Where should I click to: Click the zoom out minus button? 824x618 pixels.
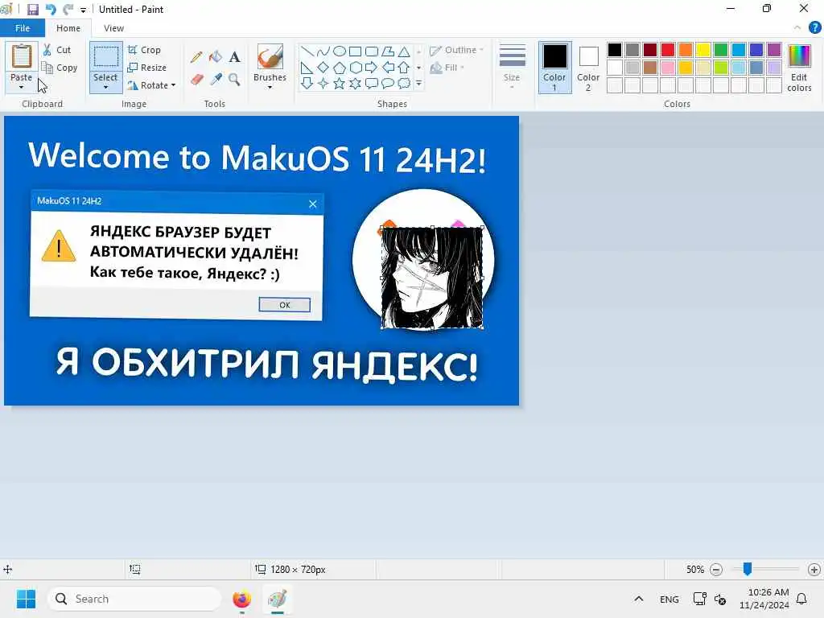(715, 569)
